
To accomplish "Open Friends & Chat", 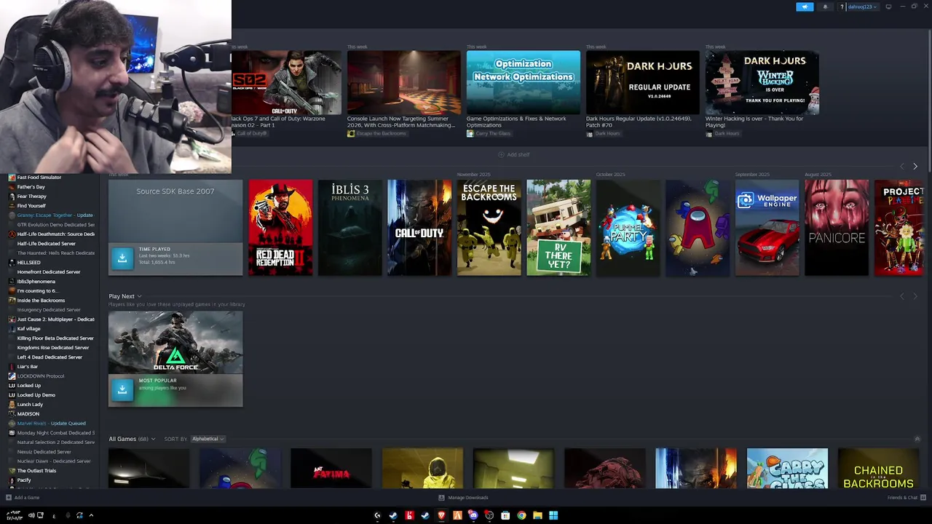I will pos(905,498).
